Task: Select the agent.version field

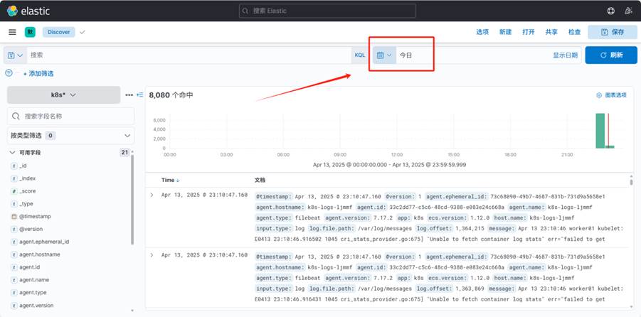Action: pos(36,305)
